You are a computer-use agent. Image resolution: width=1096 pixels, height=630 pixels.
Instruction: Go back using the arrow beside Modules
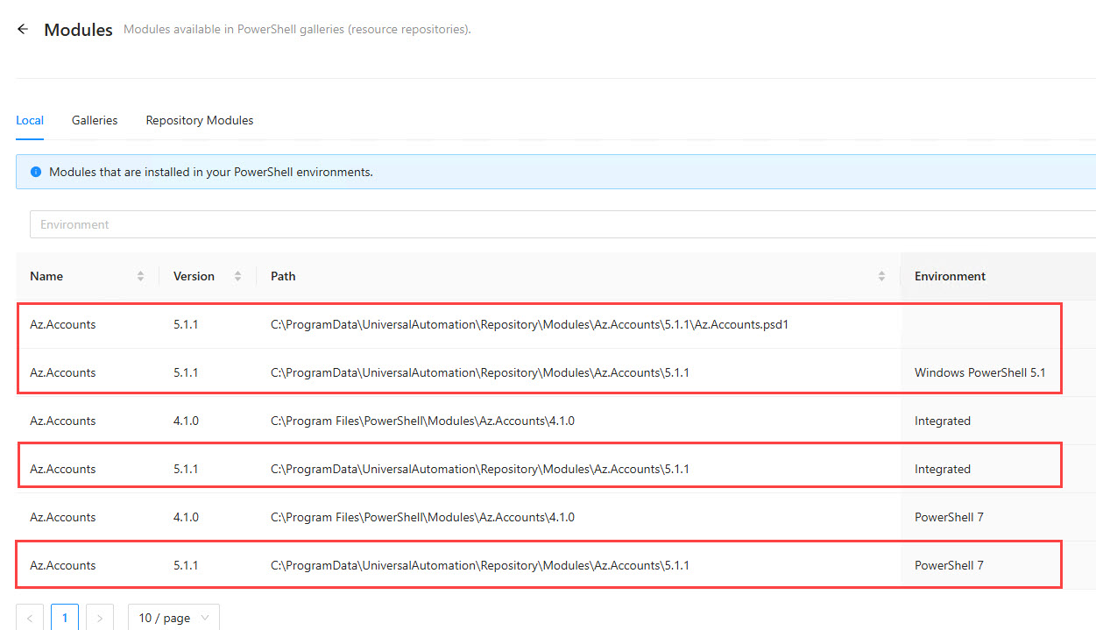pos(23,29)
